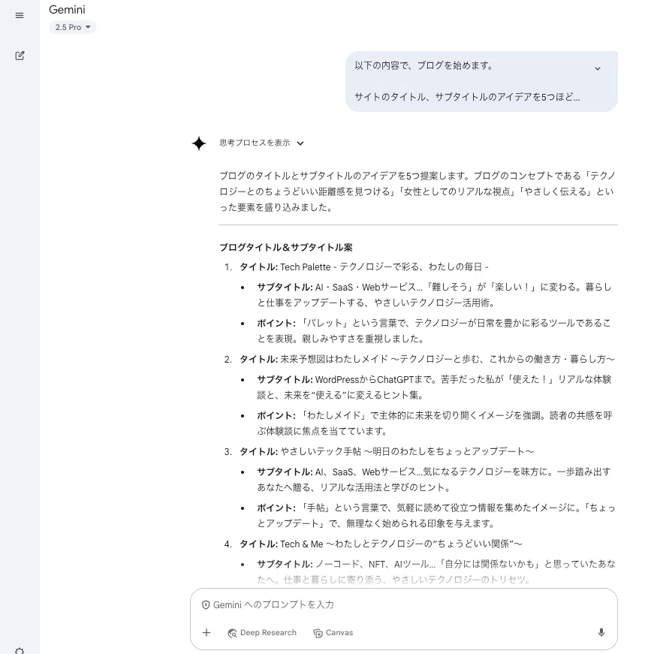The image size is (666, 654).
Task: Click the ポイント line about 「パレット」
Action: click(x=434, y=331)
